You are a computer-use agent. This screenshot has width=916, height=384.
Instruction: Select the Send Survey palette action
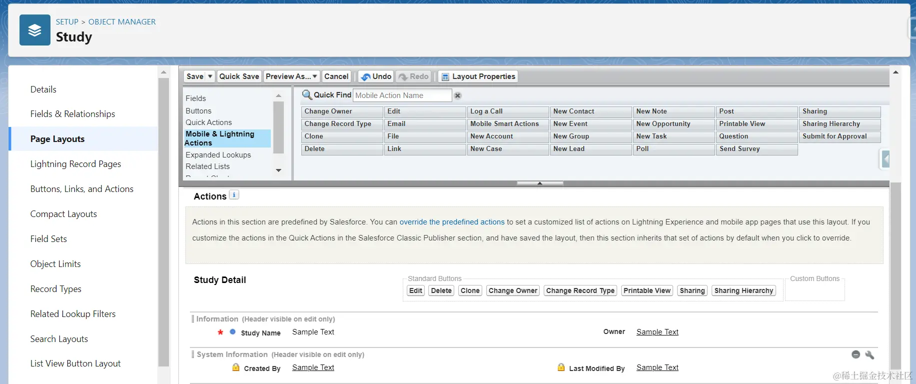pos(757,149)
